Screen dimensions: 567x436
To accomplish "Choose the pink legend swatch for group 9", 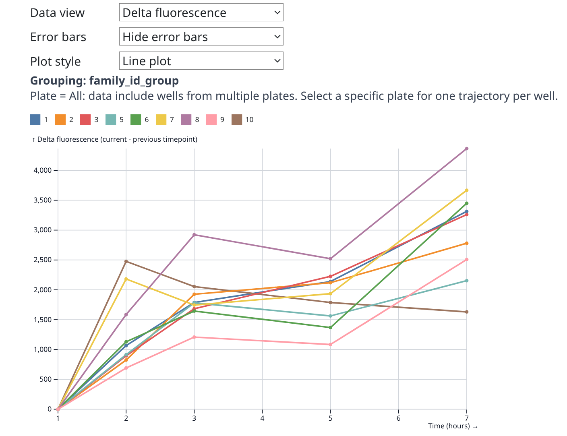I will [211, 120].
